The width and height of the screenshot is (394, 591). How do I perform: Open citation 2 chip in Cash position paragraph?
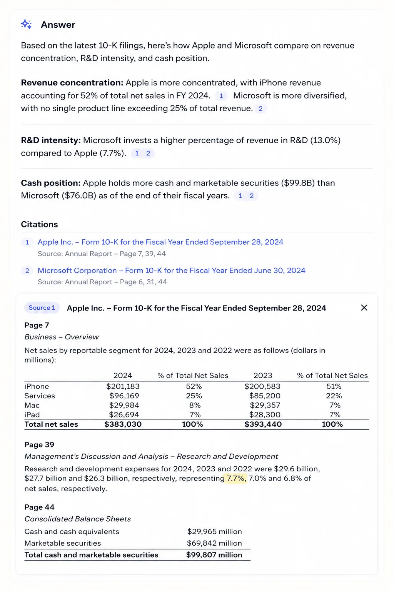click(252, 196)
